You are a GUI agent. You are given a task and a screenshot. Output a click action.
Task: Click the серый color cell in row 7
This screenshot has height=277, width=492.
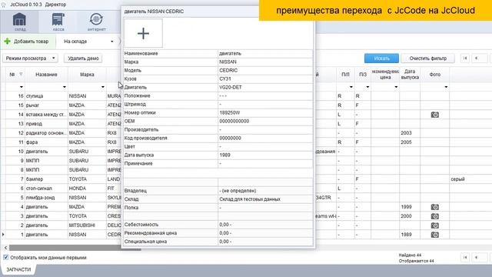coord(457,179)
